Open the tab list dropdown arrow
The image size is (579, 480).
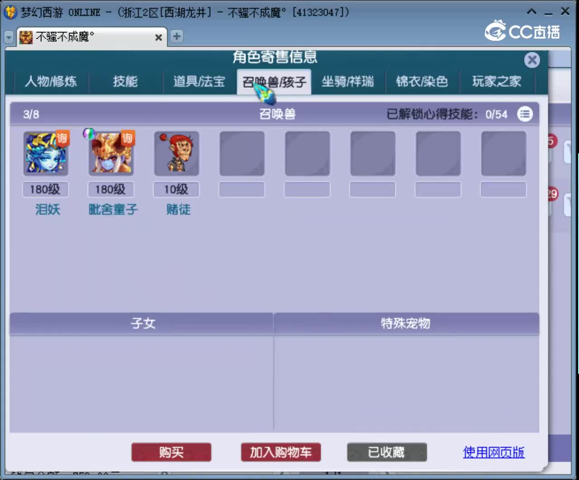coord(9,37)
